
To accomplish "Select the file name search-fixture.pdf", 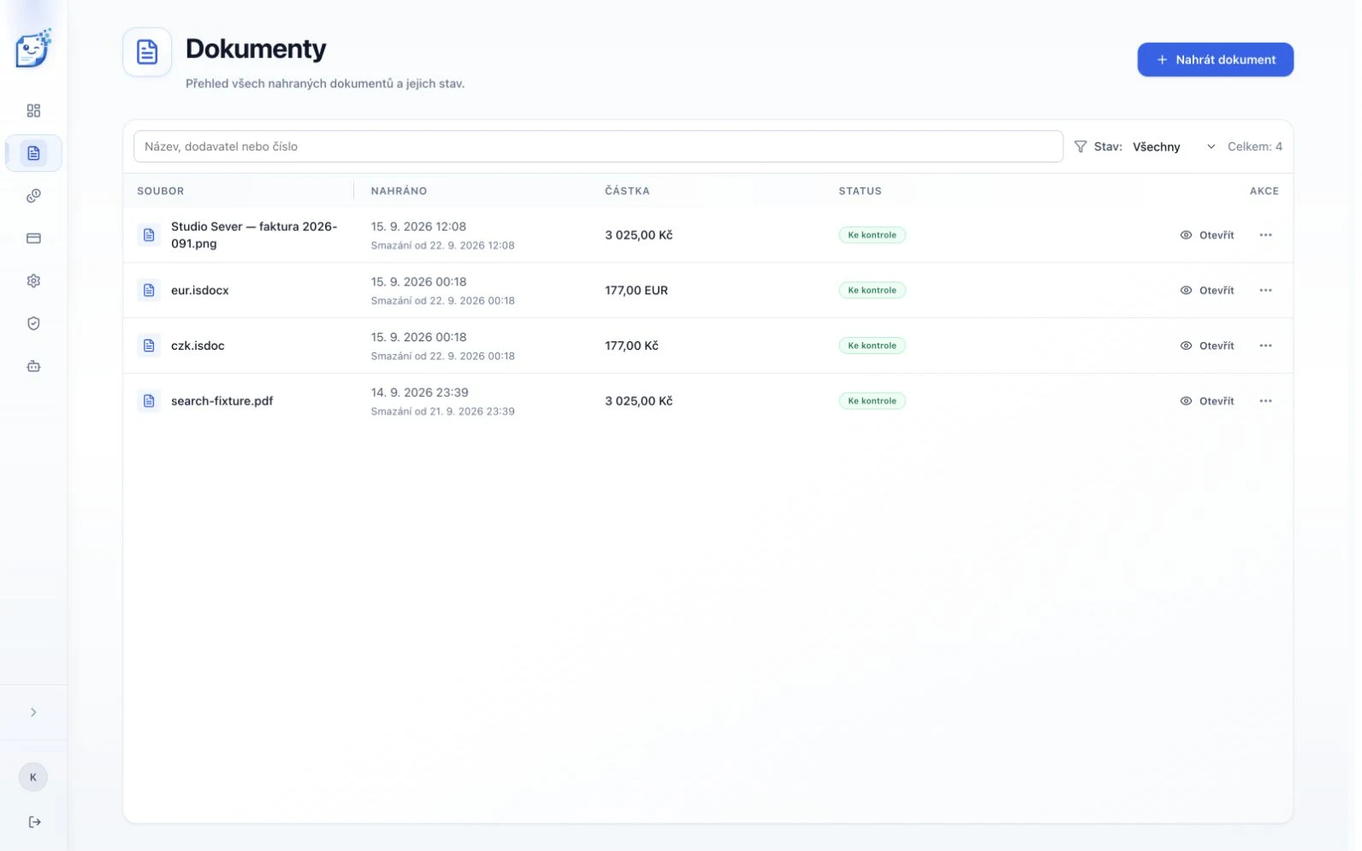I will coord(222,401).
